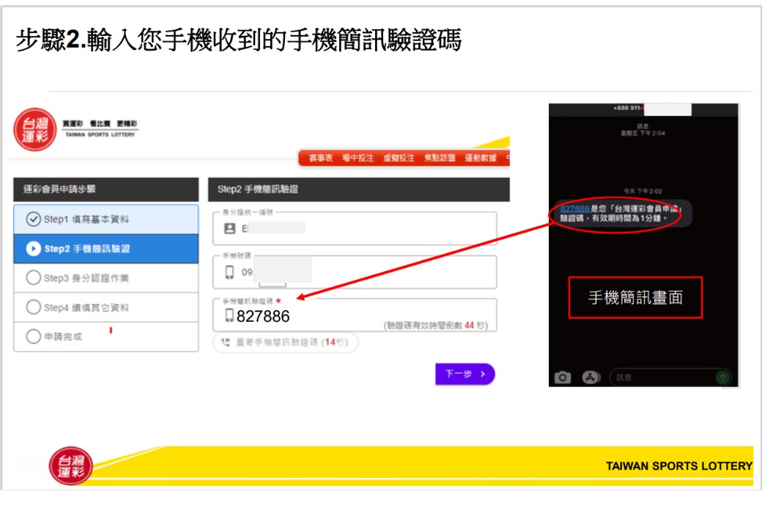The width and height of the screenshot is (762, 513).
Task: Tap the App Store icon in the SMS screen
Action: coord(590,377)
